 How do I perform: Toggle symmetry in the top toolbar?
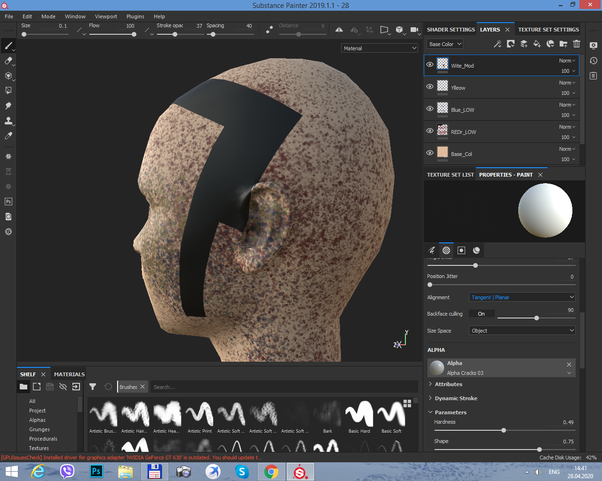pyautogui.click(x=339, y=30)
